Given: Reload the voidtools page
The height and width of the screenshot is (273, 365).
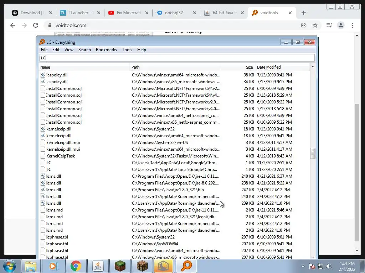Looking at the screenshot, I should 36,25.
